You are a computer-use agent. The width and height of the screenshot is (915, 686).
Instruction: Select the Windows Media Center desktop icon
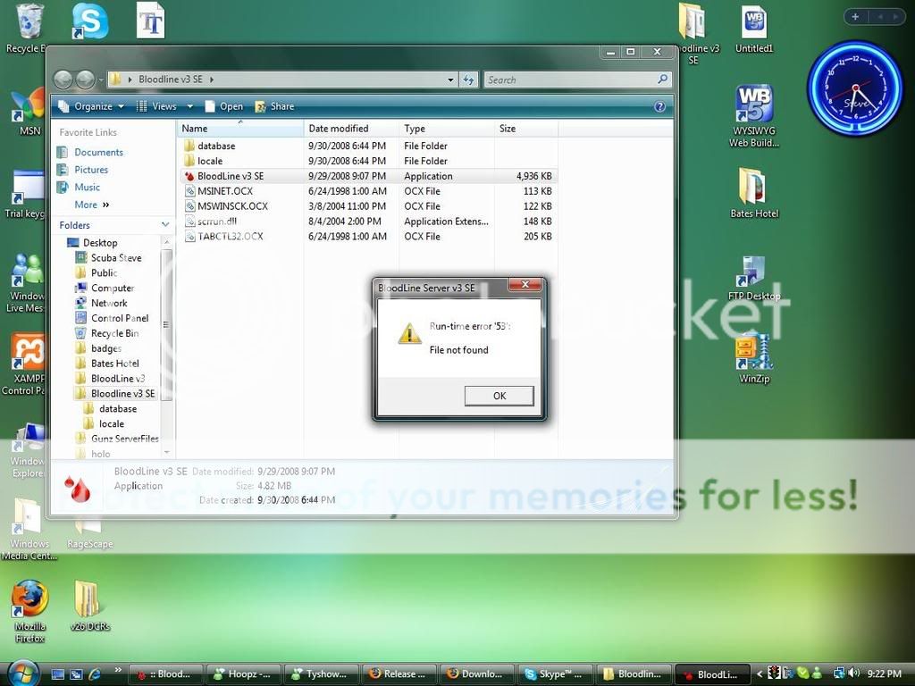29,530
